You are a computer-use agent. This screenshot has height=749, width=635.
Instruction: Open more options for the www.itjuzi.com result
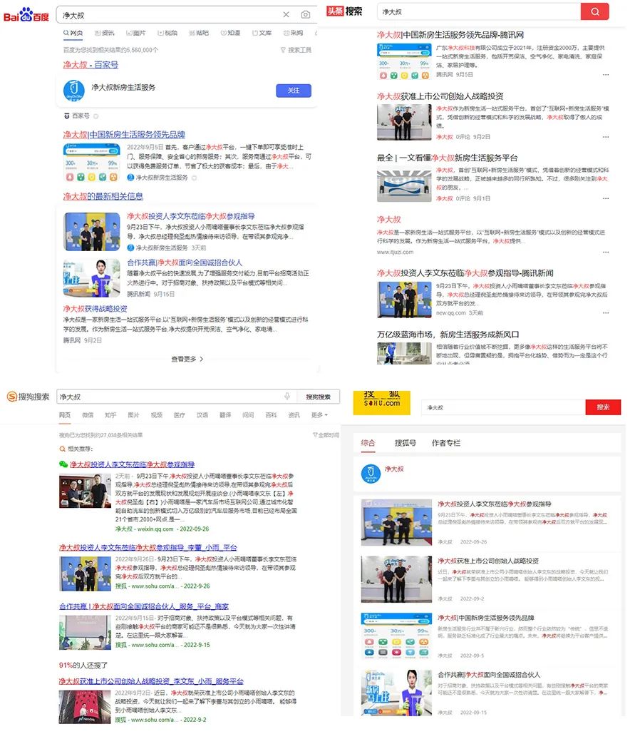(605, 252)
